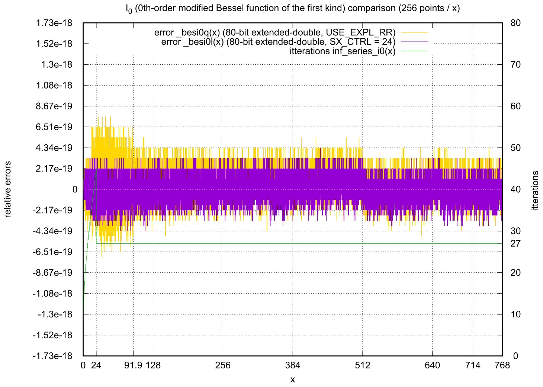The width and height of the screenshot is (543, 387).
Task: Toggle the _besi0q(x) error legend entry
Action: 274,32
